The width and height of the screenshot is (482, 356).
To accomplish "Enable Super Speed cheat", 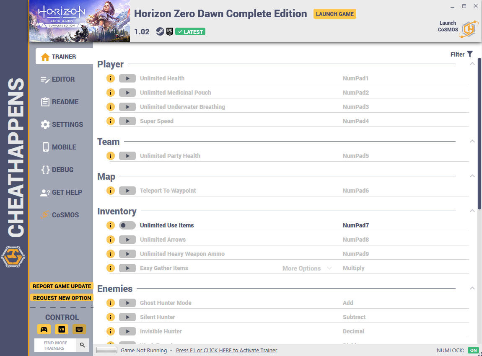I will pos(127,121).
